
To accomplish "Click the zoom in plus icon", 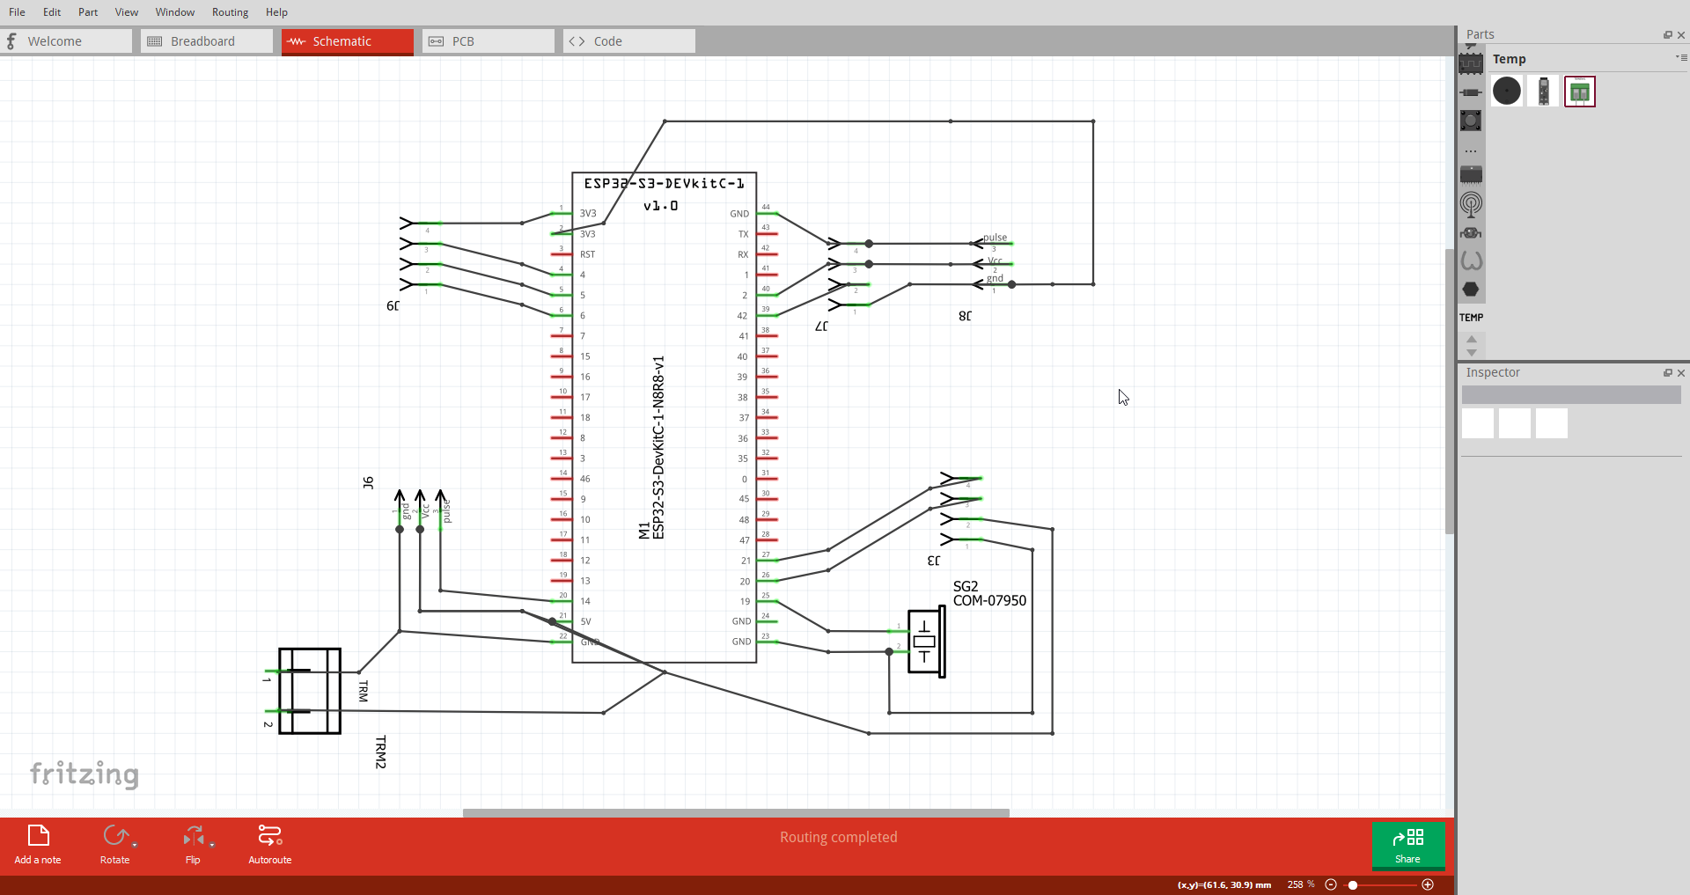I will 1428,884.
